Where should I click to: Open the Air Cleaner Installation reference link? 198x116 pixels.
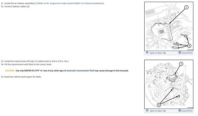71,3
